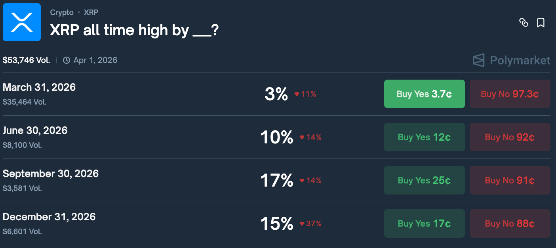
Task: Click the Polymarket logo
Action: pos(511,60)
